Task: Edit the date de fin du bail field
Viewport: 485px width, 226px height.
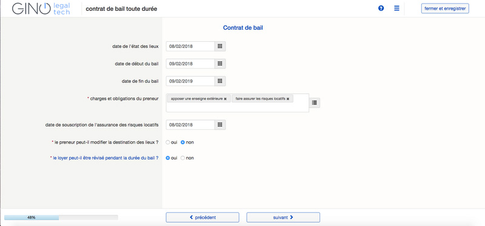Action: [x=190, y=81]
